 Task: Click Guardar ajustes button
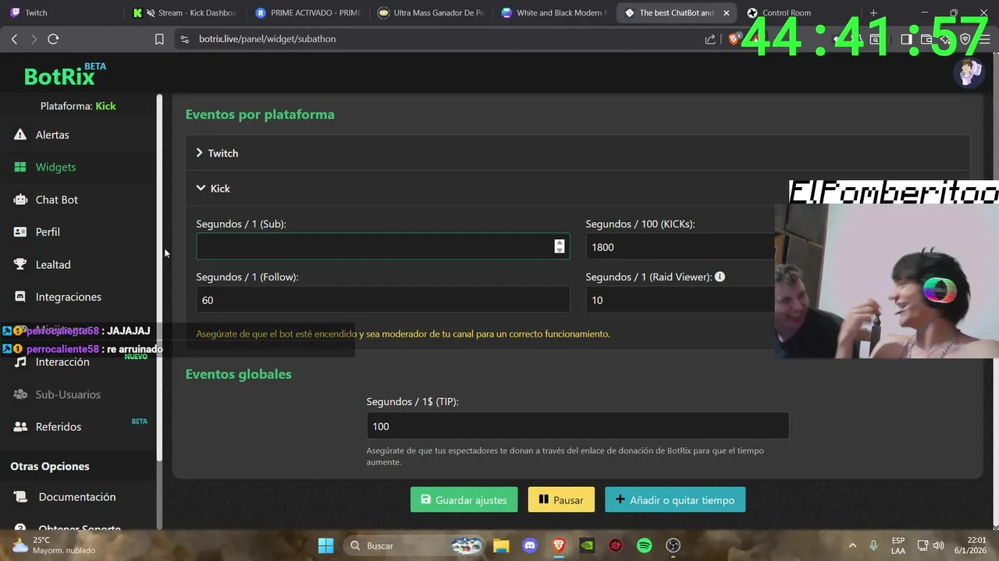coord(464,500)
